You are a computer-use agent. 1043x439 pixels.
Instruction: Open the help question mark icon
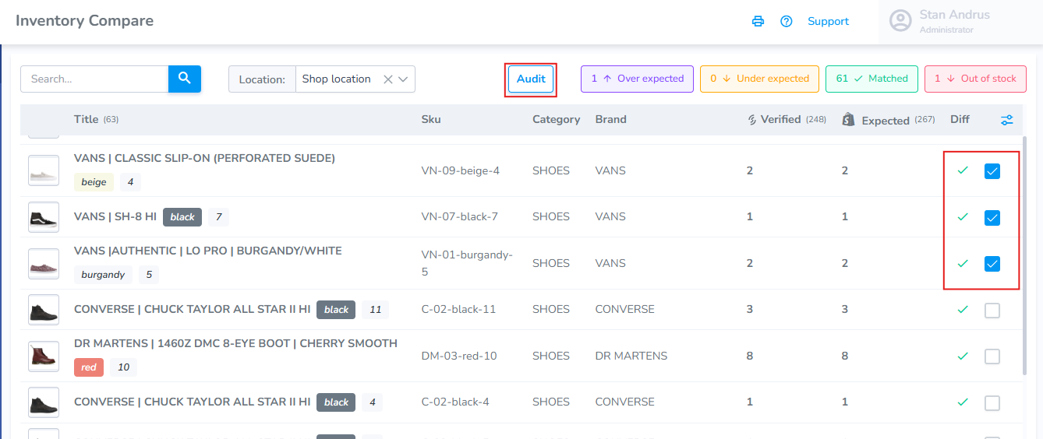click(786, 21)
